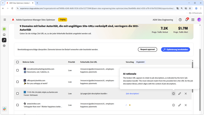Screen dimensions: 204x115
Task: Open the browser translate icon
Action: (178, 8)
